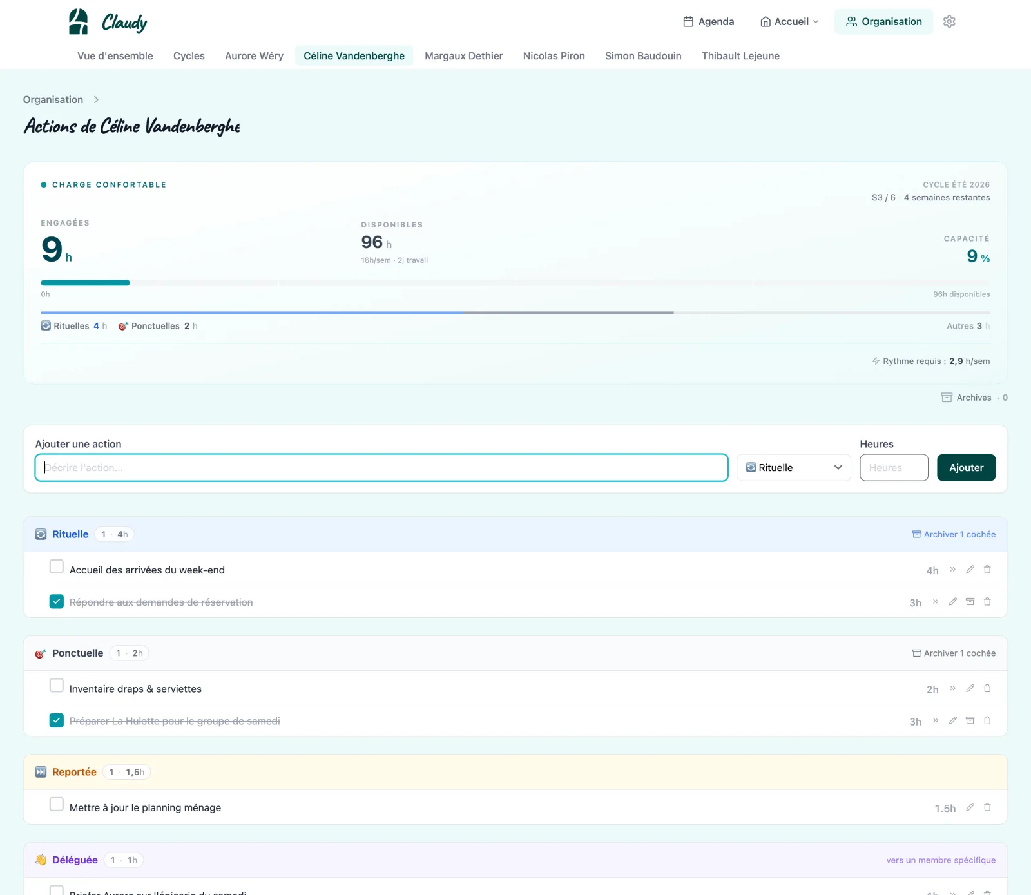Click the edit pencil for Accueil des arrivées

pos(970,570)
